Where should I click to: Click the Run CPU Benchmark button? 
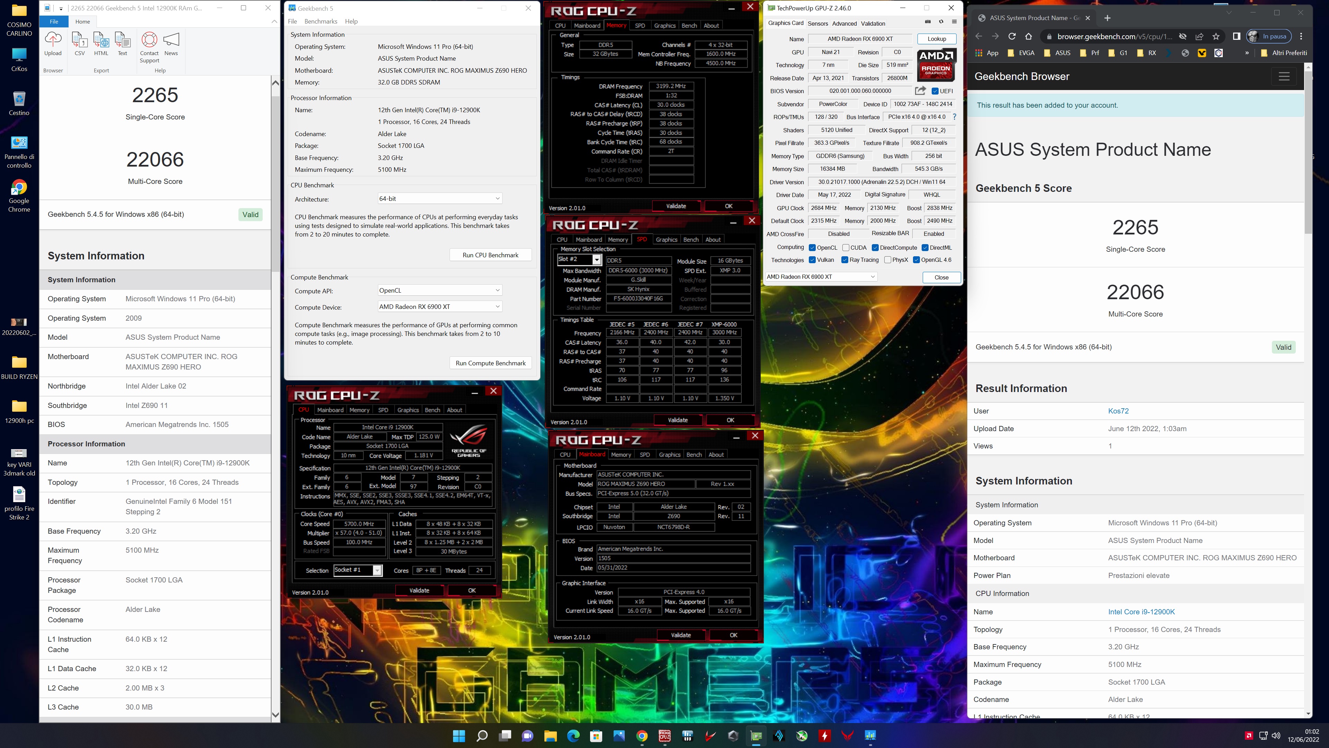(490, 255)
